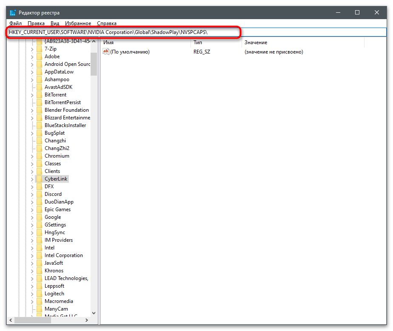Click the Changzhi folder icon
The width and height of the screenshot is (393, 331).
click(x=40, y=141)
